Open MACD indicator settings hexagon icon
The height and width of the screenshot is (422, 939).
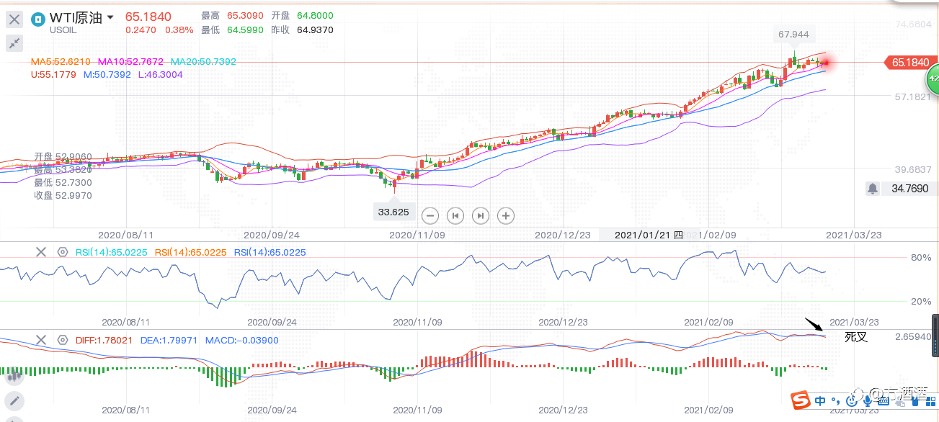(63, 340)
